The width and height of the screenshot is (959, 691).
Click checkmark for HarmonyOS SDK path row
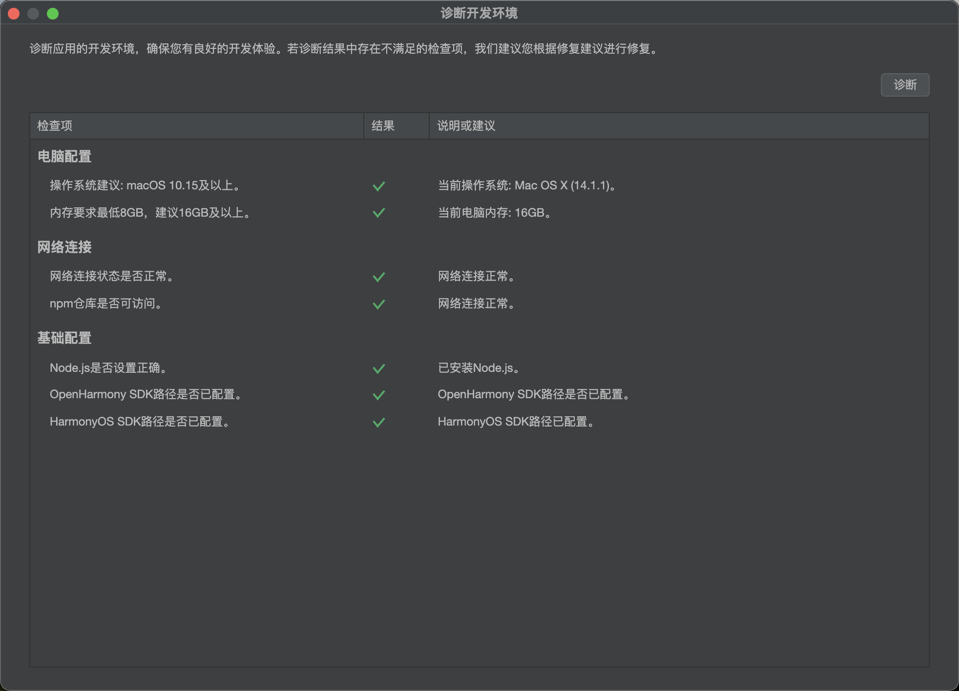tap(379, 422)
